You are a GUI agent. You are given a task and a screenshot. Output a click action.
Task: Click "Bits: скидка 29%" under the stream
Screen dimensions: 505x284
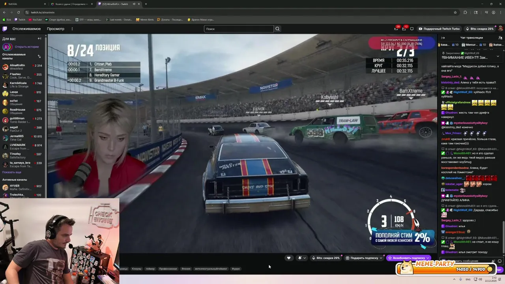tap(326, 258)
